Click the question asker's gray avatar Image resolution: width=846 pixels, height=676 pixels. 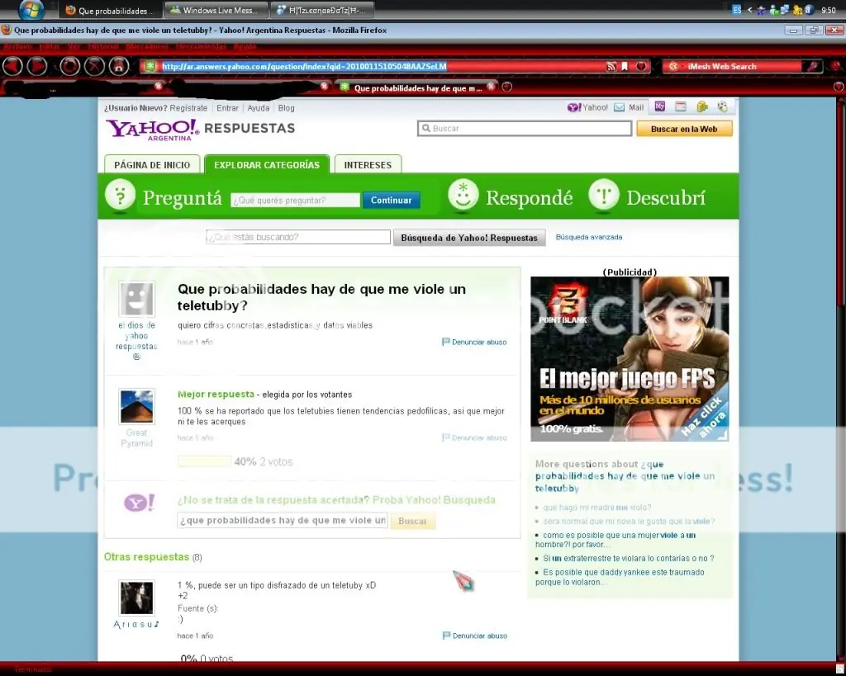pos(136,299)
